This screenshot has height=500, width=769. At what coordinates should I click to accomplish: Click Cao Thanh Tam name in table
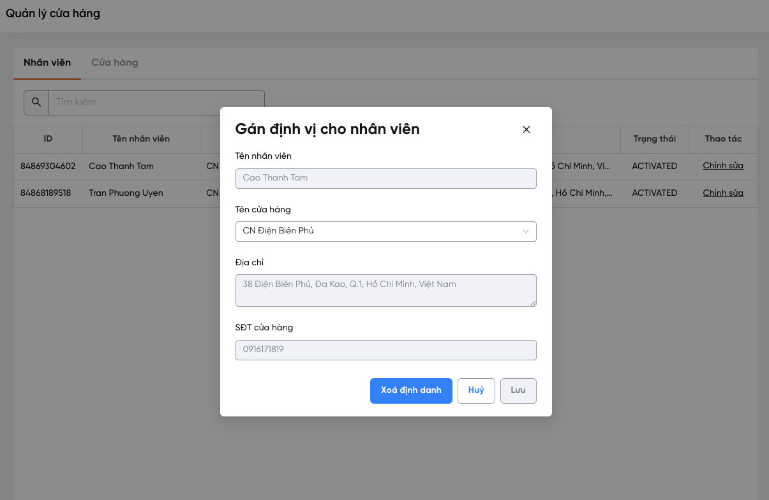pos(121,166)
